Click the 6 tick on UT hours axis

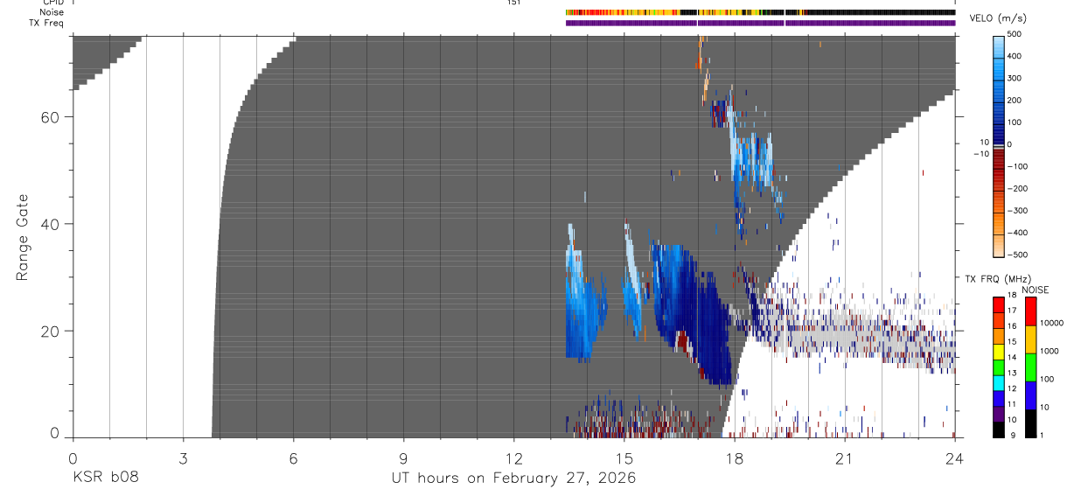pos(293,458)
